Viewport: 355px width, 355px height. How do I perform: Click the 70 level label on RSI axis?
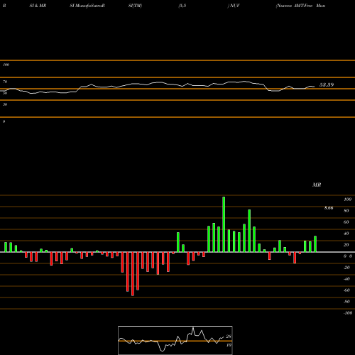pos(5,82)
